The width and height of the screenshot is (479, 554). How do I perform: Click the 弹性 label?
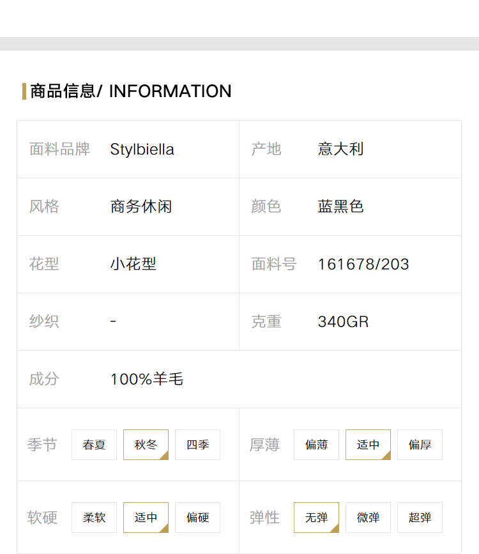[264, 518]
